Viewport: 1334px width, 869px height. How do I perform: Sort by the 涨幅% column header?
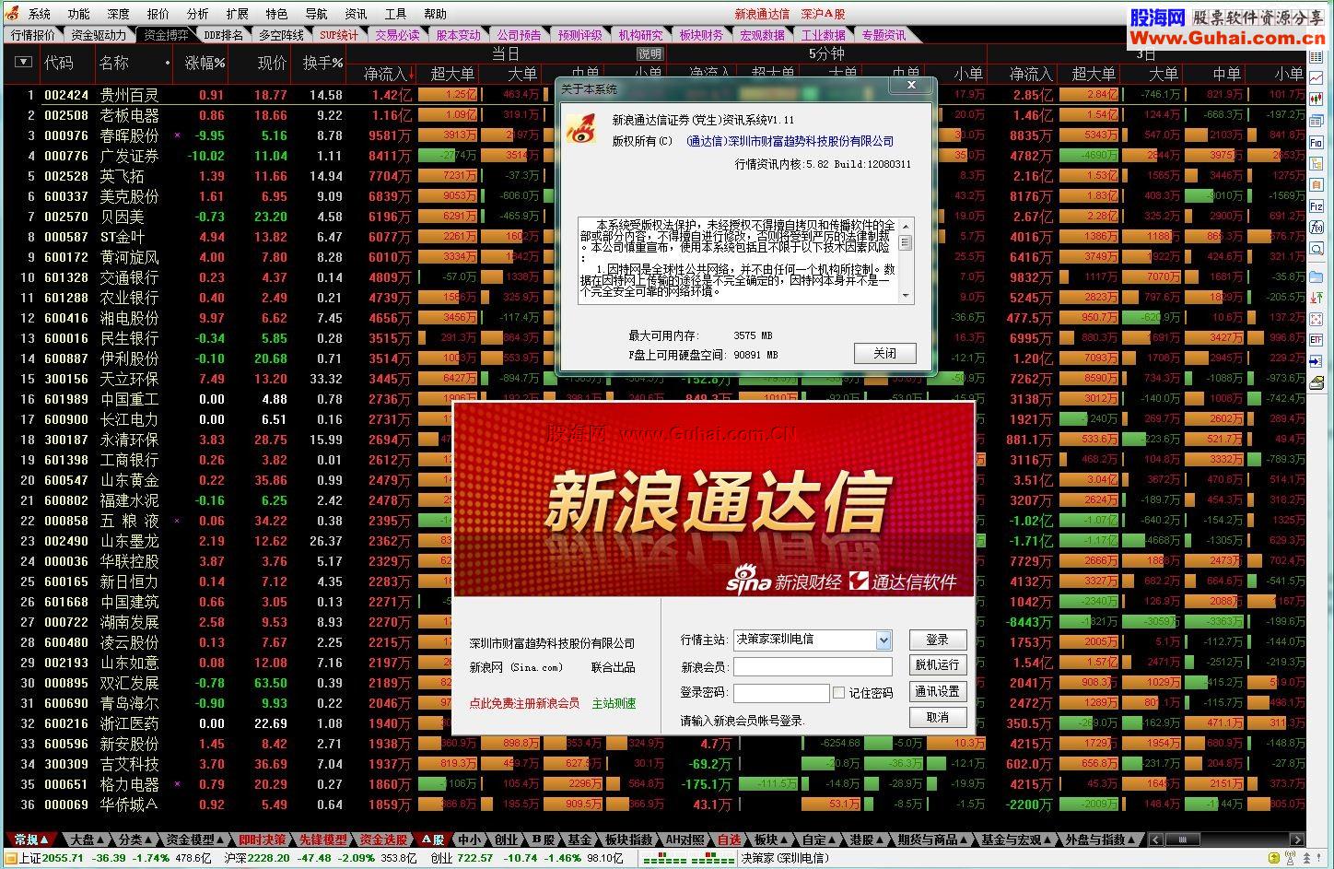coord(205,63)
